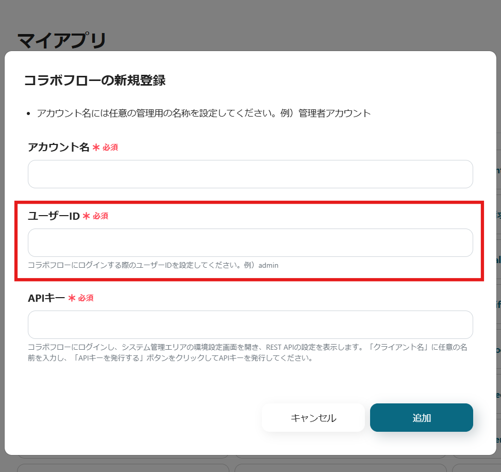This screenshot has width=501, height=472.
Task: Click the キャンセル button
Action: click(x=313, y=418)
